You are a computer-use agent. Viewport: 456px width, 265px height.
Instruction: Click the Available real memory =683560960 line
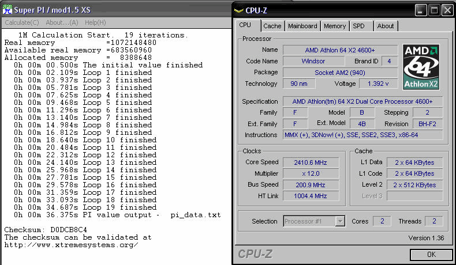click(x=78, y=50)
